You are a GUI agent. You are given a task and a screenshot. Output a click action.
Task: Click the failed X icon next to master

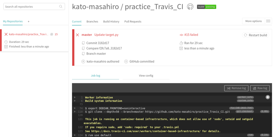77,35
